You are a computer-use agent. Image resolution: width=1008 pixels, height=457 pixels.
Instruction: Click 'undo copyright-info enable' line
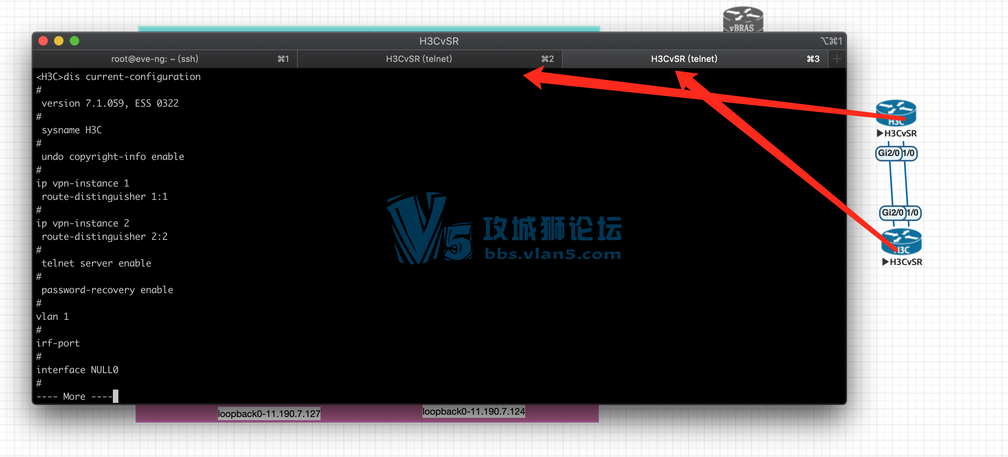click(x=113, y=156)
